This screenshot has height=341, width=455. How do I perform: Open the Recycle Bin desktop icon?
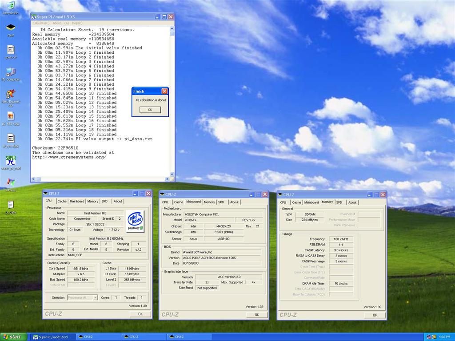[x=11, y=6]
